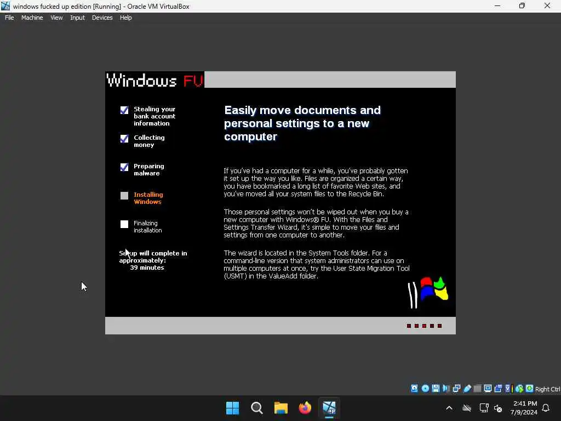Click the Collecting money checkbox
The height and width of the screenshot is (421, 561).
(x=124, y=139)
